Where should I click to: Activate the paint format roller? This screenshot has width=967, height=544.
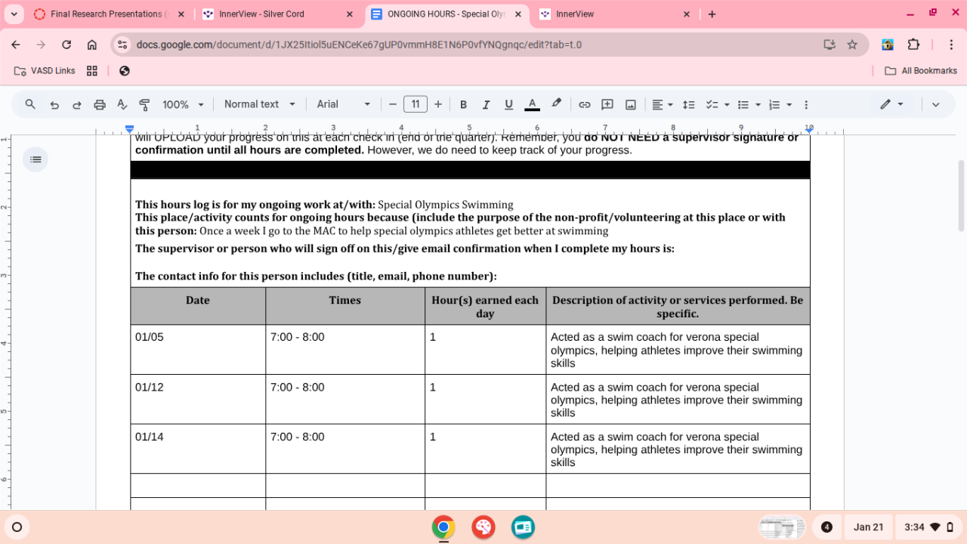click(x=144, y=104)
